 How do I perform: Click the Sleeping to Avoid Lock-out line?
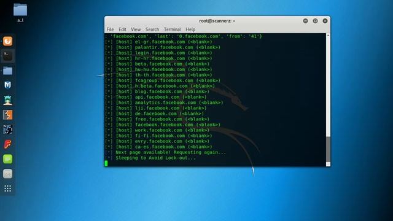[x=155, y=158]
